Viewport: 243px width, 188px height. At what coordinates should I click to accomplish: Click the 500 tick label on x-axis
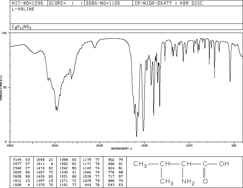[x=234, y=146]
